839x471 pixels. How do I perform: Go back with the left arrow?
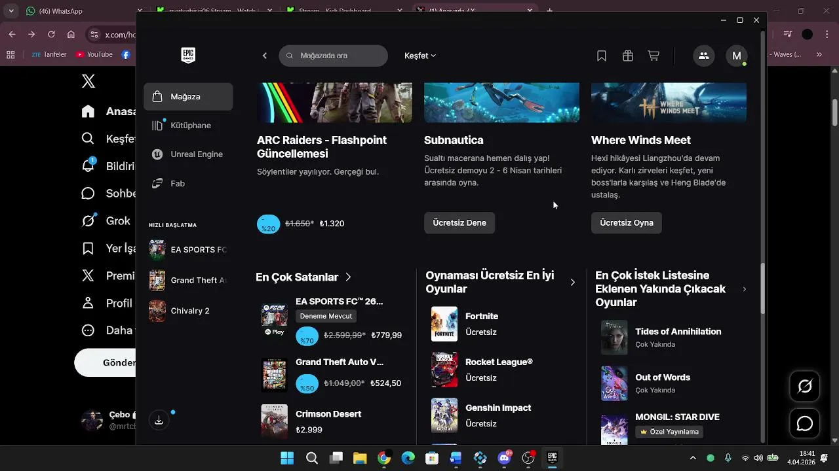pos(265,56)
